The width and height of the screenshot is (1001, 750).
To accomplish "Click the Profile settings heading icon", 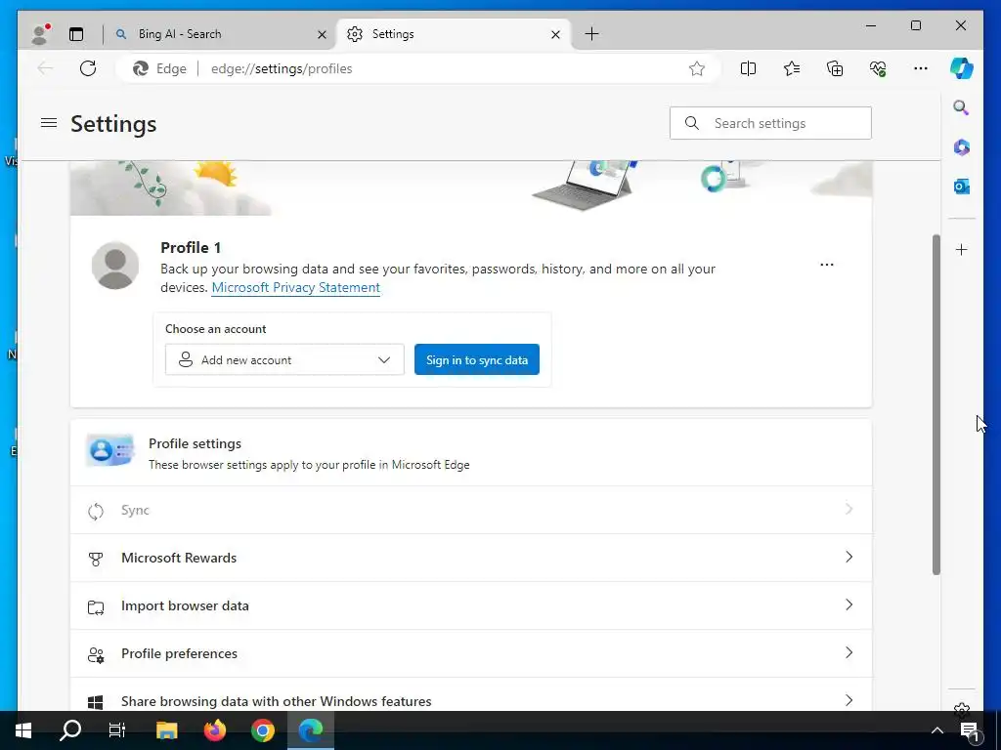I will 109,451.
